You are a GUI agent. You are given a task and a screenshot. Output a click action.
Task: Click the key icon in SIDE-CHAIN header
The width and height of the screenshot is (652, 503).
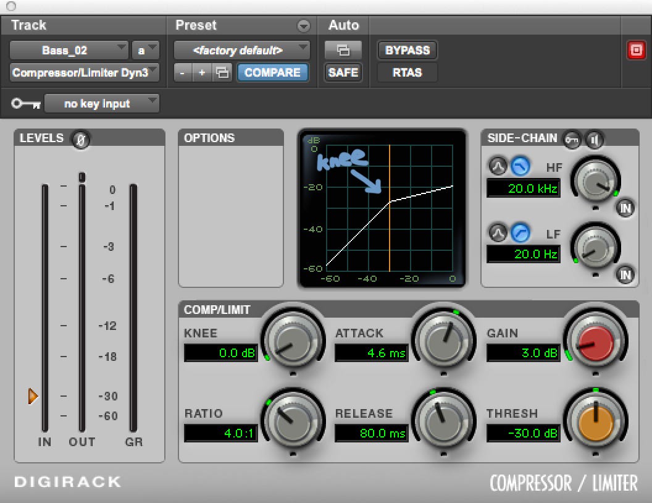pyautogui.click(x=572, y=140)
